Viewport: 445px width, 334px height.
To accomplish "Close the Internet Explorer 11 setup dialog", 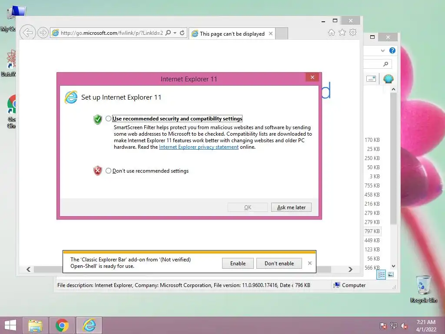I will pyautogui.click(x=312, y=77).
